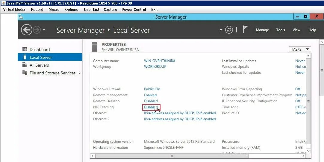Click Remote Desktop Disabled link
This screenshot has height=162, width=324.
(x=151, y=101)
